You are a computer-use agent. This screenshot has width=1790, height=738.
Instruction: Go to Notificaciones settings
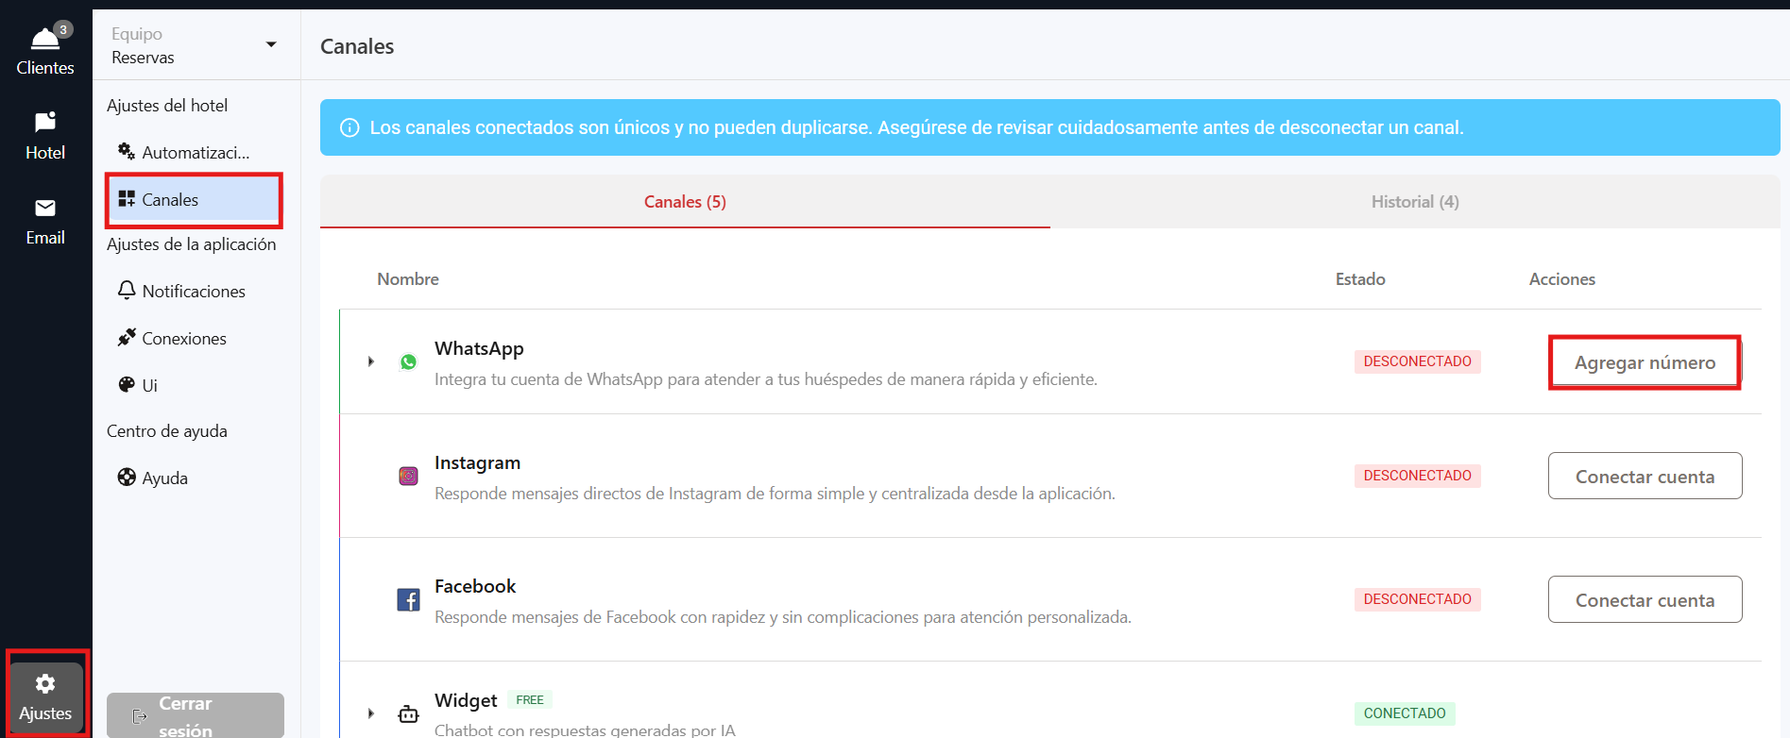pyautogui.click(x=193, y=292)
